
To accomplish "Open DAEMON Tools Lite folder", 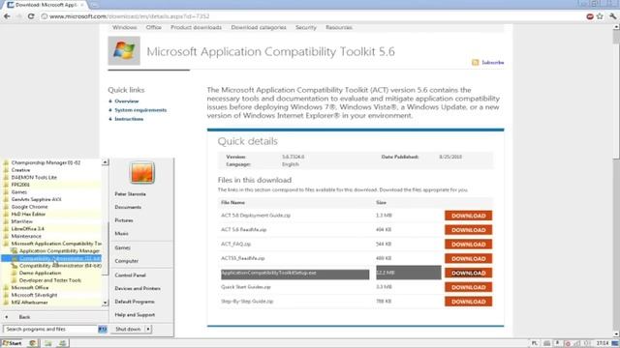I will point(34,177).
